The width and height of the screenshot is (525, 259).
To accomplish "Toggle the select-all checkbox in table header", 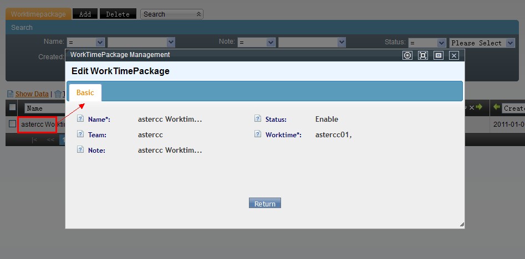I will [12, 108].
